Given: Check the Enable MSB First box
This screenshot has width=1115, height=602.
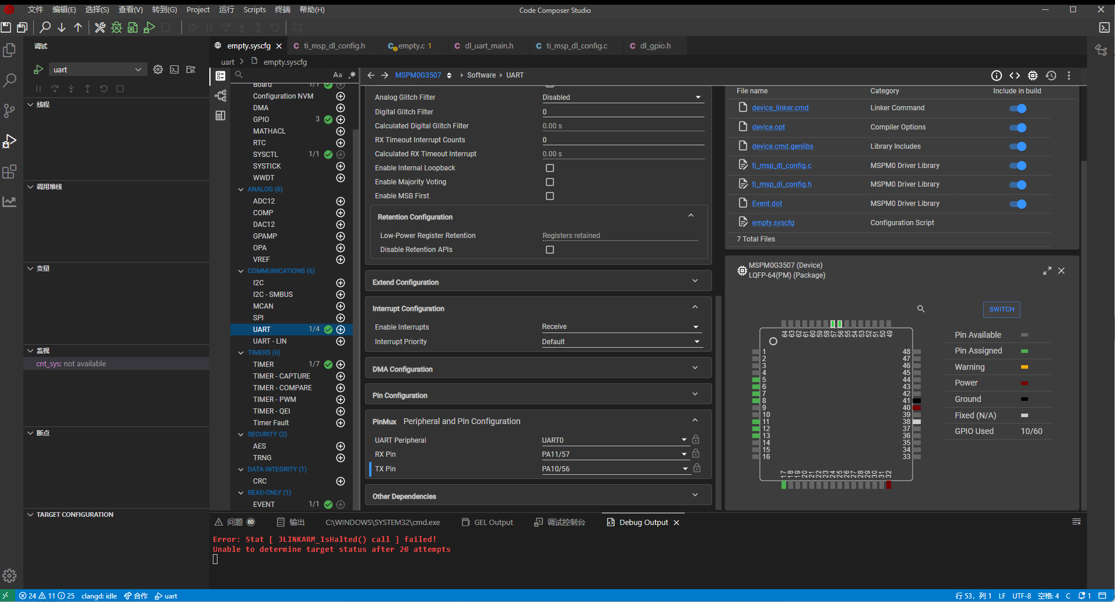Looking at the screenshot, I should click(x=549, y=196).
